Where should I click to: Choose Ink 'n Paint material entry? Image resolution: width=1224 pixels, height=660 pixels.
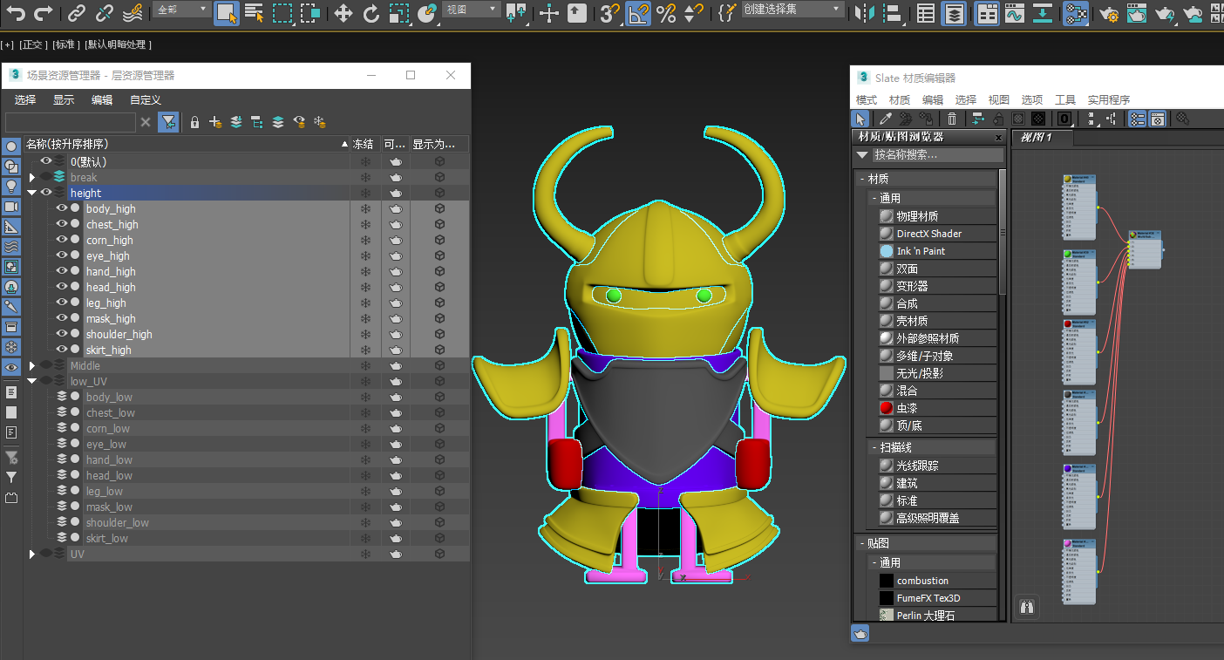921,251
